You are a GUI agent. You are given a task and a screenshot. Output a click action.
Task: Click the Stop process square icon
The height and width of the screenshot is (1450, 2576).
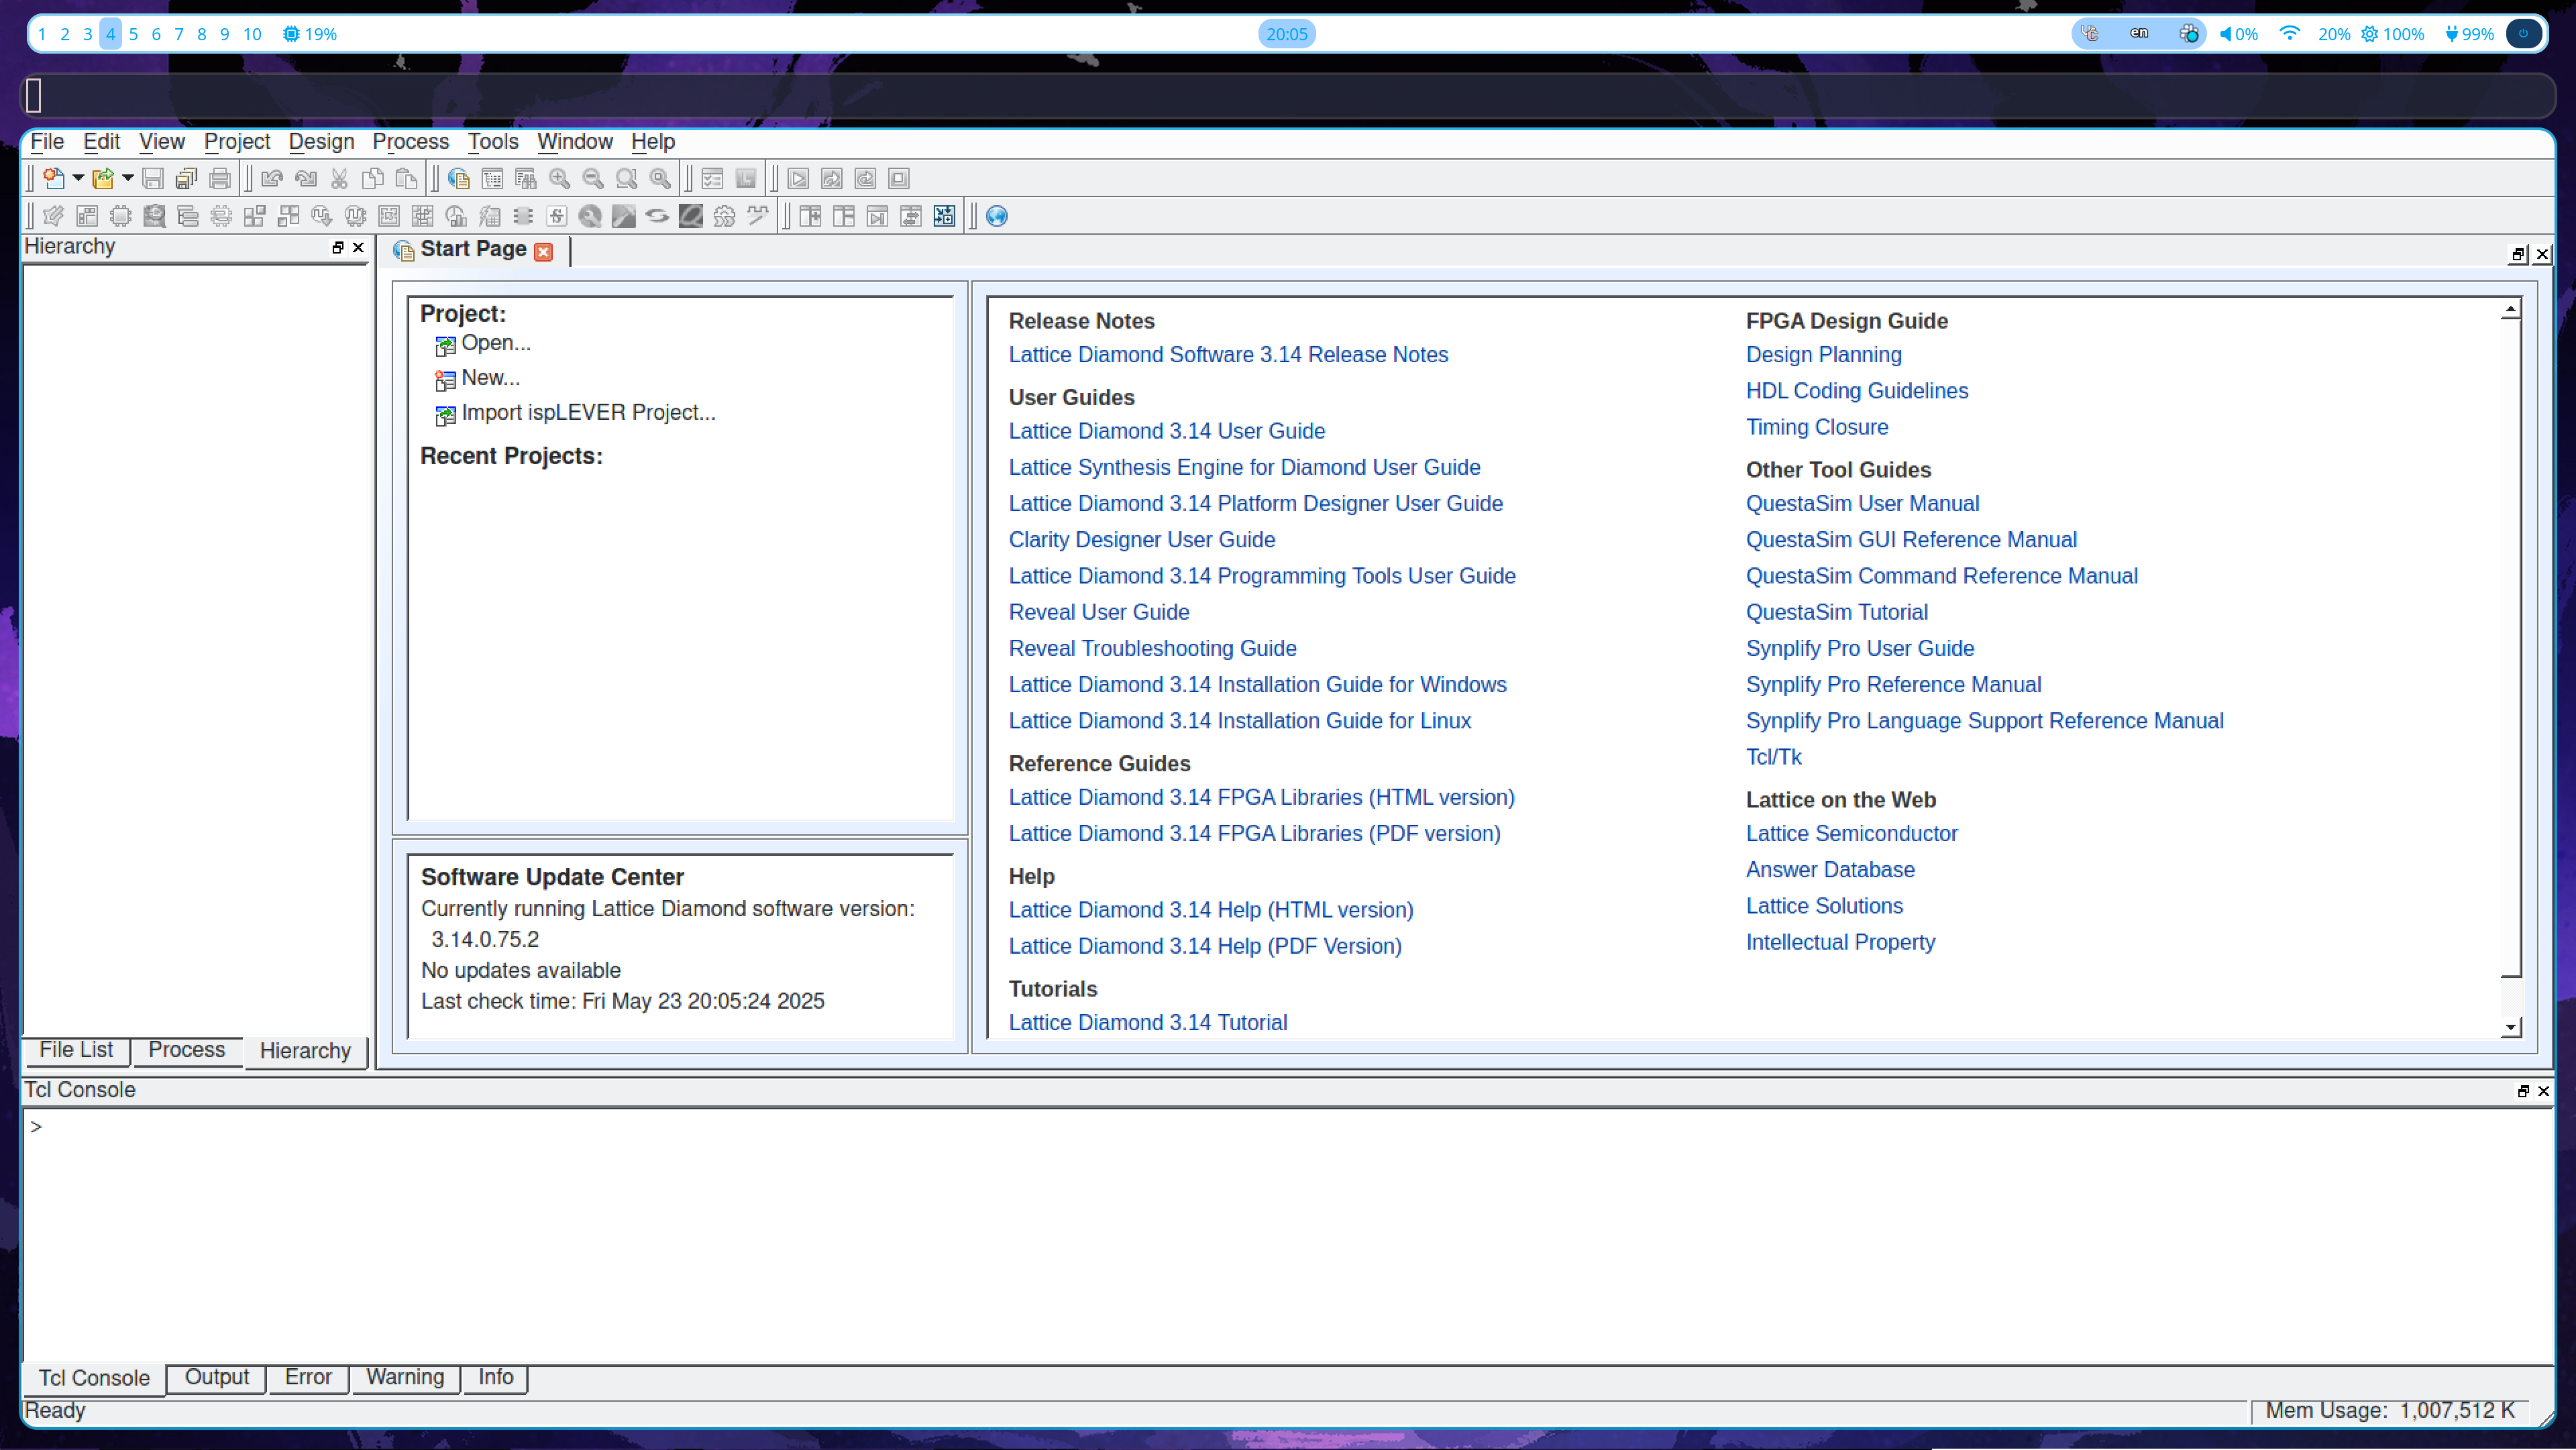899,179
